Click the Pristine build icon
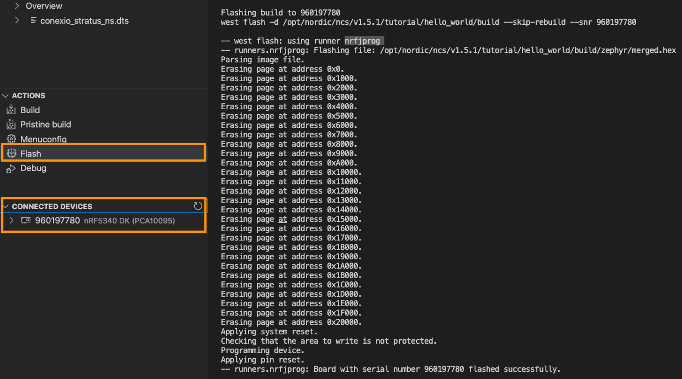 [10, 125]
